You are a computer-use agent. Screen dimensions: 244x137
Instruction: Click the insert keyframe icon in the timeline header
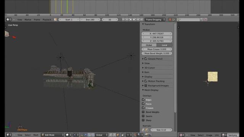(202, 19)
